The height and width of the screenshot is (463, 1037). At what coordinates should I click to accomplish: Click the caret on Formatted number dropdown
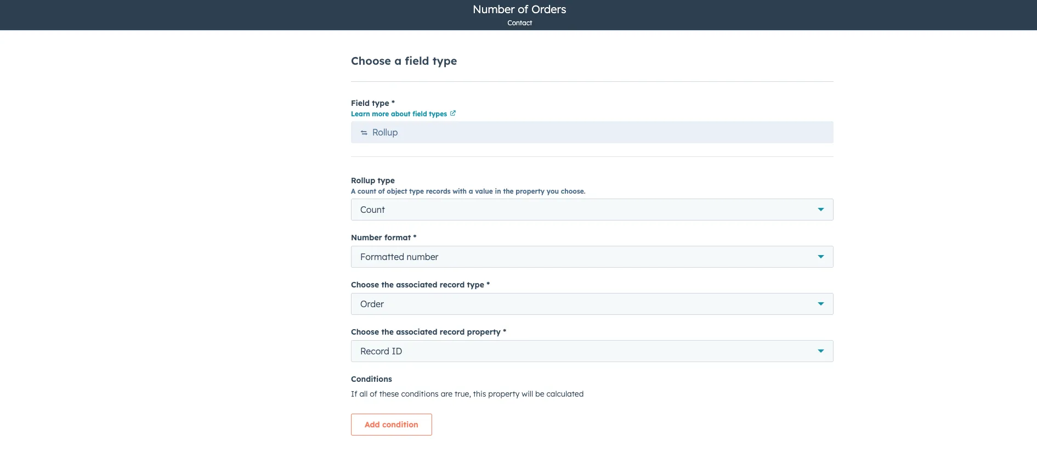(x=821, y=257)
